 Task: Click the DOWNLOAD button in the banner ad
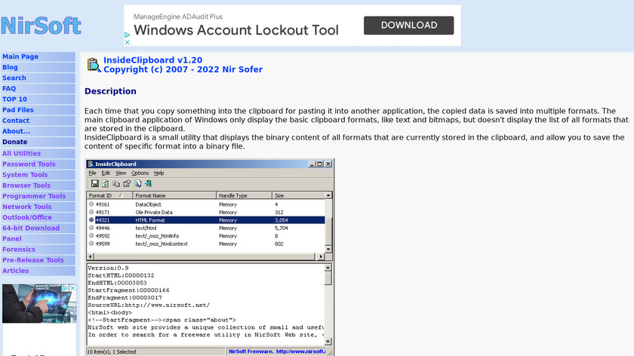coord(408,25)
